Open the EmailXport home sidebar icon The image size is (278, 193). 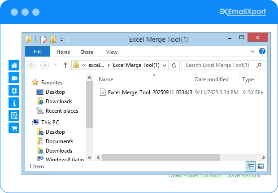[x=14, y=65]
